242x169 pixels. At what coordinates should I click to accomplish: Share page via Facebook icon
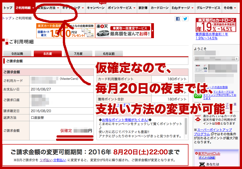178,19
